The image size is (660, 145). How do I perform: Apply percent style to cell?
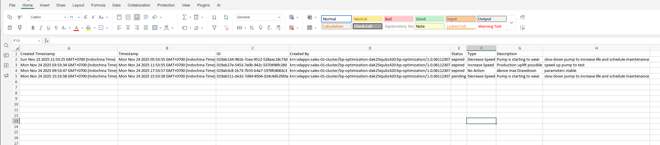(x=252, y=28)
